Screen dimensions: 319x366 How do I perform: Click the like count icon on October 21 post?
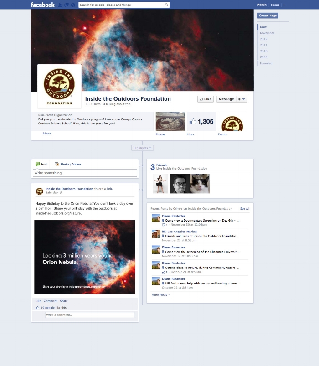(164, 272)
